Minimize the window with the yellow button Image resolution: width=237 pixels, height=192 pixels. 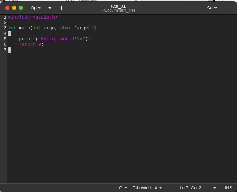(x=14, y=8)
